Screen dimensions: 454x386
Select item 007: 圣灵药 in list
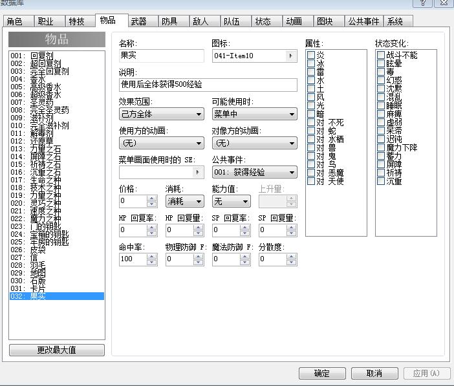click(57, 102)
